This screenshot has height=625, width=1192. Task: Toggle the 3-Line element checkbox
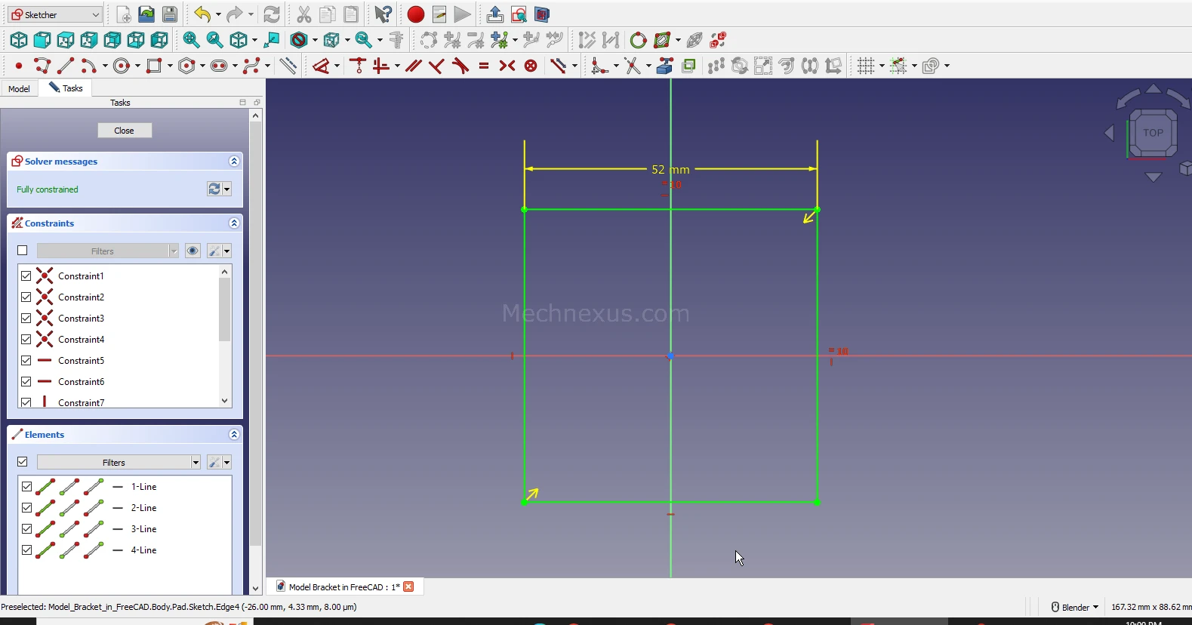(x=27, y=529)
